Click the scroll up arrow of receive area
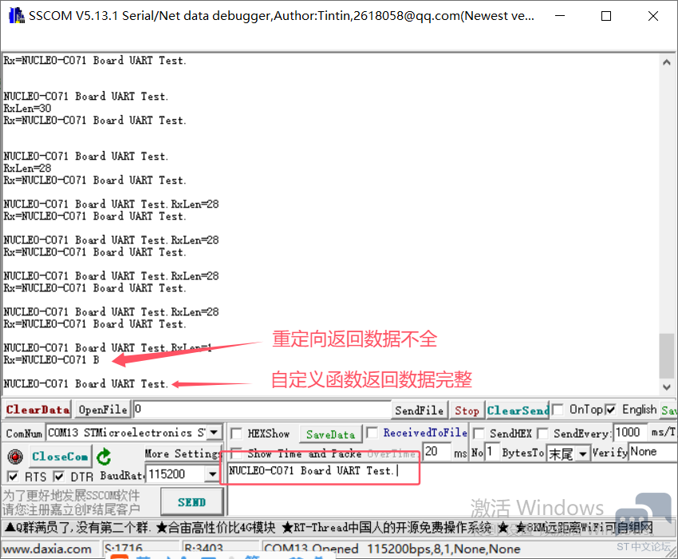The image size is (678, 559). 666,62
